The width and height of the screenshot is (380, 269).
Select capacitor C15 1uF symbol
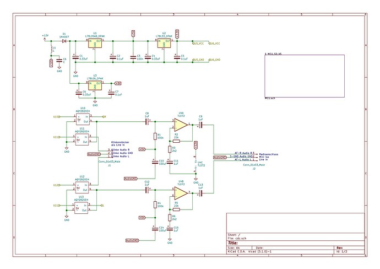point(170,229)
